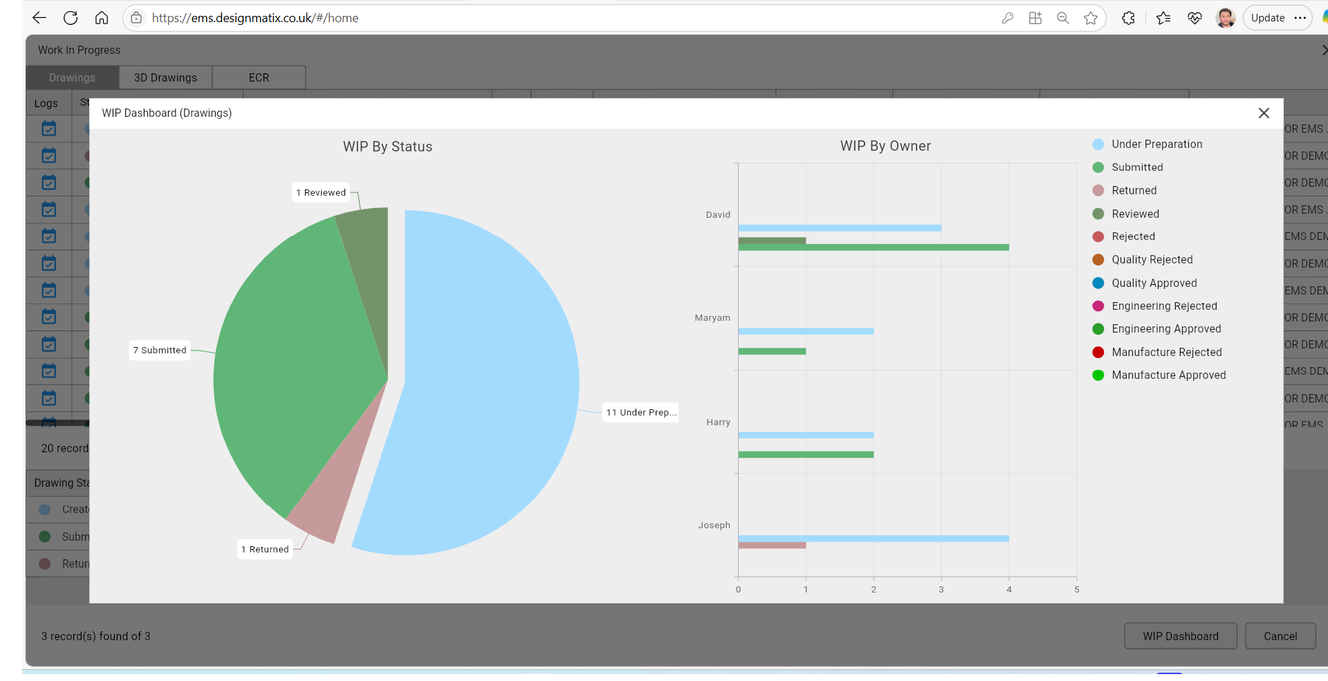Toggle Quality Approved legend entry

pos(1154,283)
